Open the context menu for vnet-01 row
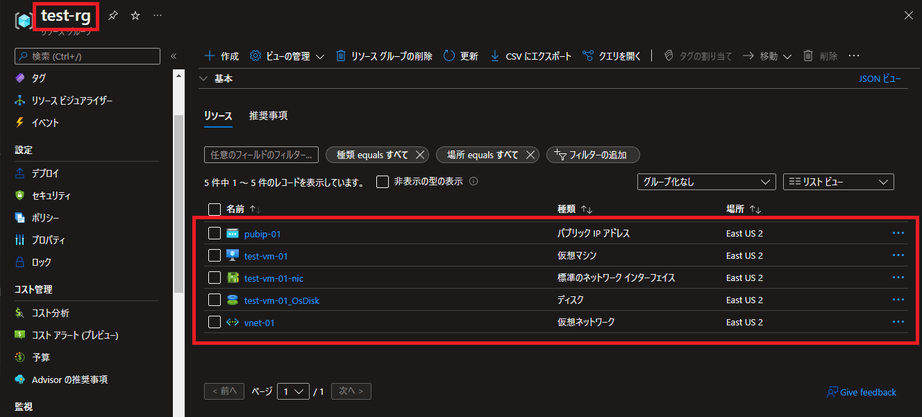Image resolution: width=922 pixels, height=417 pixels. pos(898,322)
